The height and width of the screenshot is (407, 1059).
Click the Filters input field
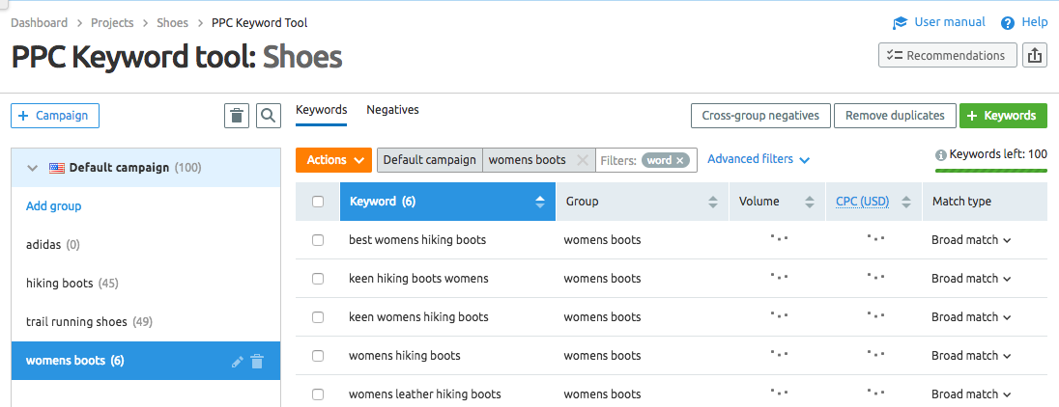[617, 161]
